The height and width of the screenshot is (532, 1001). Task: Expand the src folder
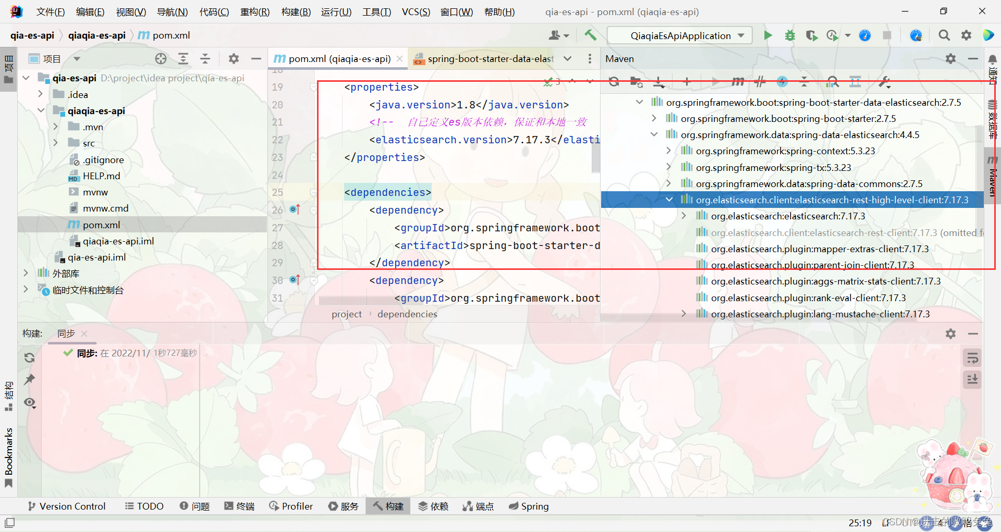point(56,143)
